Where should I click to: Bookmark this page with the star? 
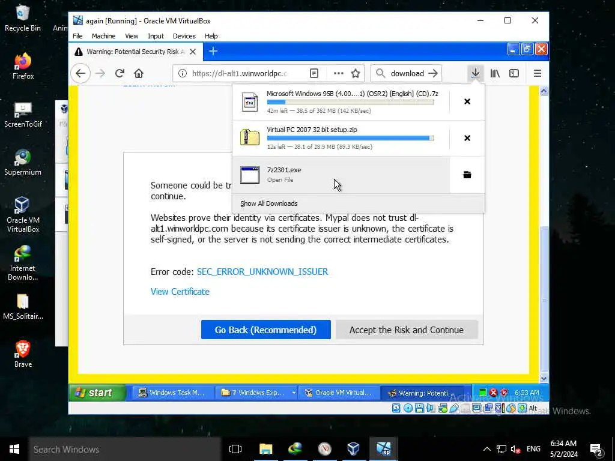pos(356,73)
